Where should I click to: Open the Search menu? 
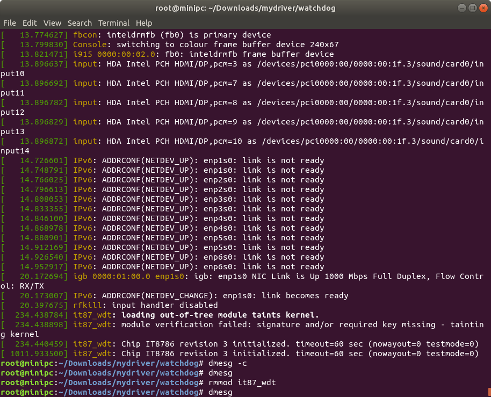(80, 23)
